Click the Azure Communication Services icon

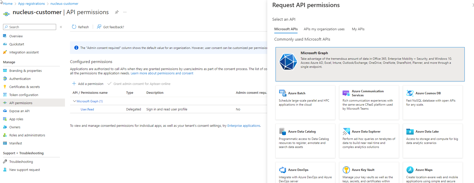click(346, 93)
